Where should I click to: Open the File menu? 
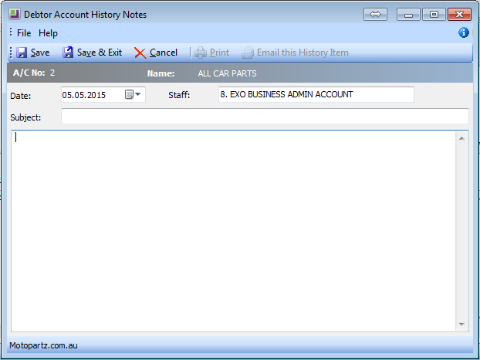click(24, 33)
